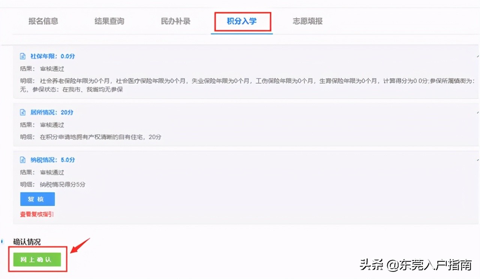Viewport: 480px width, 279px height.
Task: Go to the 志愿填报 tab
Action: [308, 21]
